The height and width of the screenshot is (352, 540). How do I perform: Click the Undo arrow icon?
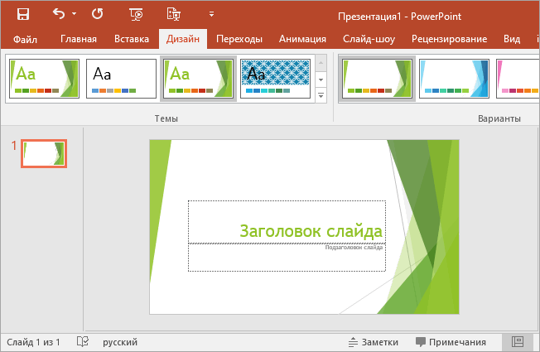[x=59, y=14]
